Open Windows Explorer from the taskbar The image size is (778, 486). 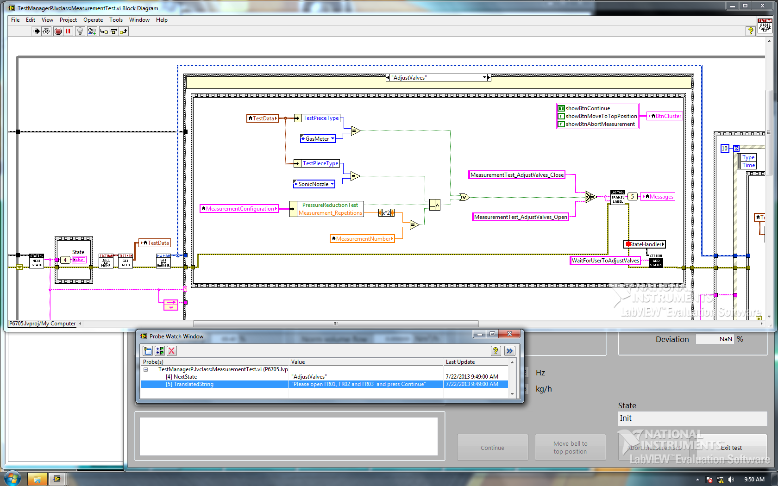(37, 479)
